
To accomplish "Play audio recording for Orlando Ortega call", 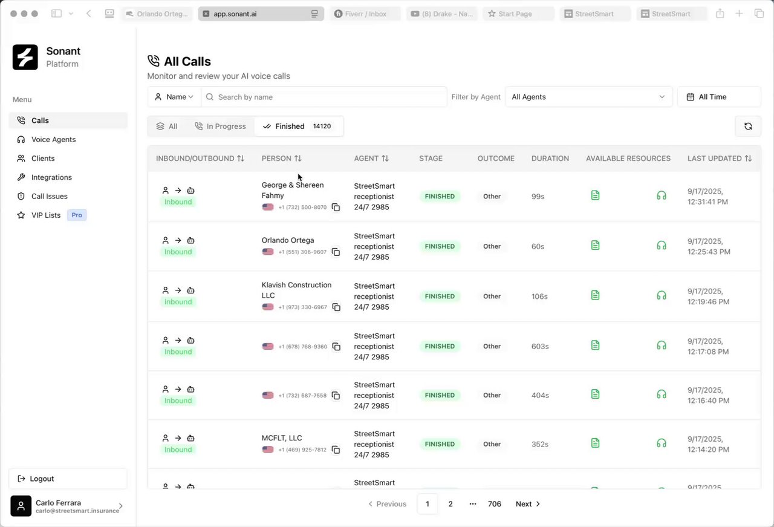I will point(661,246).
